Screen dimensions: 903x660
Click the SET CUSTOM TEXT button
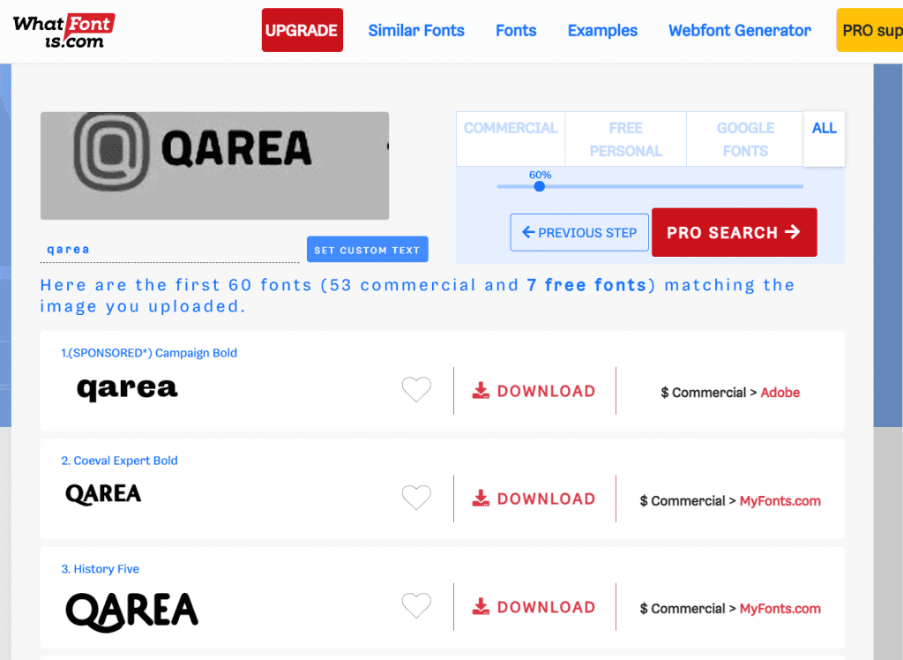[368, 250]
